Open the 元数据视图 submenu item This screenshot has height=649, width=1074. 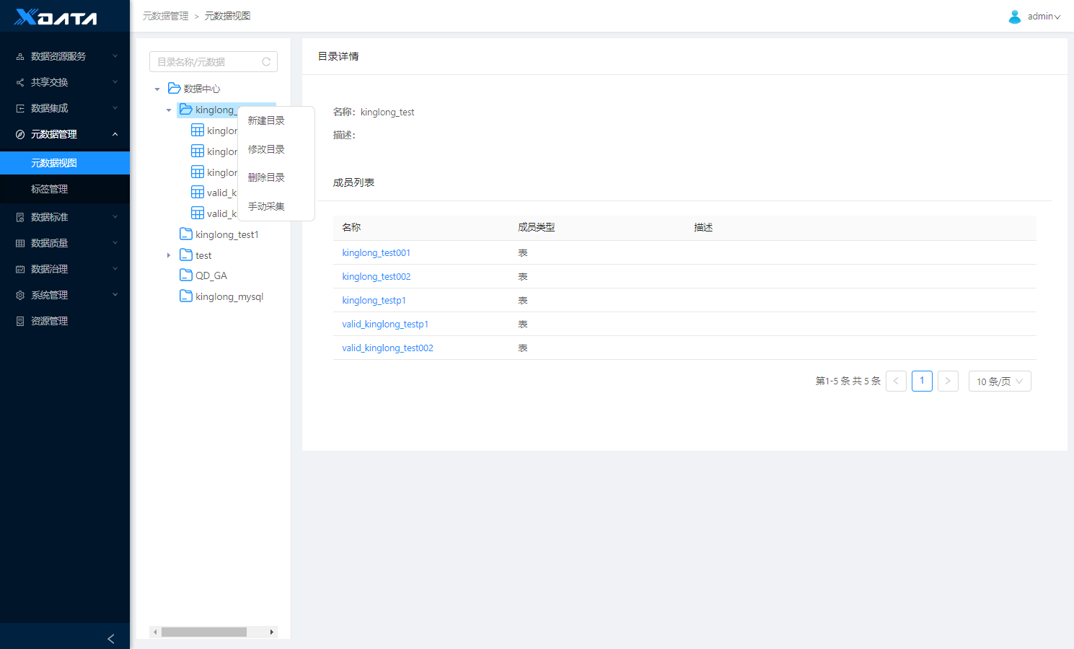pyautogui.click(x=65, y=163)
